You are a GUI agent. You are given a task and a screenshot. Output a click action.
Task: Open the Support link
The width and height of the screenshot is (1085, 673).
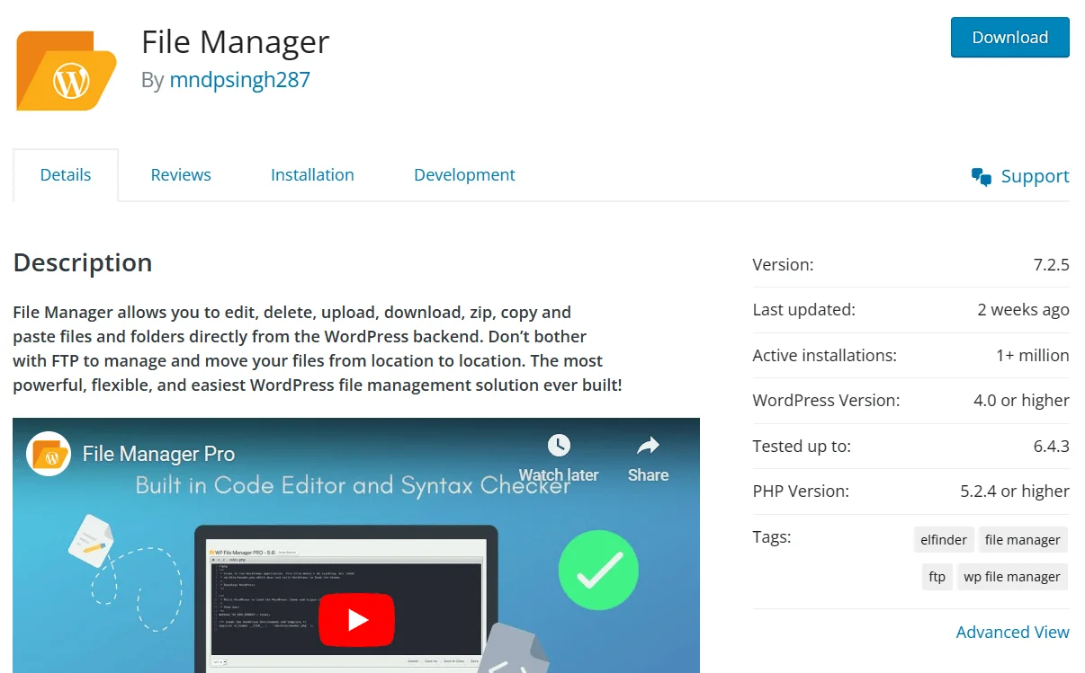[x=1035, y=176]
